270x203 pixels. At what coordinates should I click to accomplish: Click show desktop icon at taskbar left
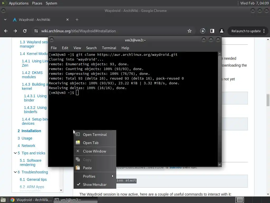coord(3,200)
